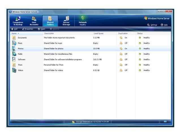This screenshot has height=136, width=181.
Task: Click the small indicator in status bar corner
Action: point(165,122)
